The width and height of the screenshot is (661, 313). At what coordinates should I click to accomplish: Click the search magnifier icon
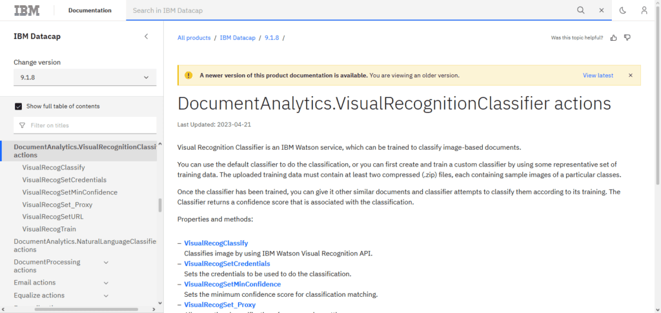click(x=581, y=10)
